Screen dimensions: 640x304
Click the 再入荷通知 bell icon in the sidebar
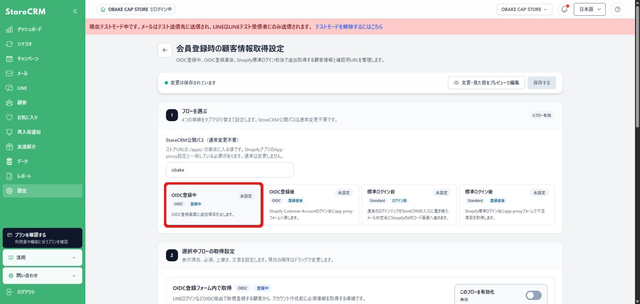click(x=9, y=132)
